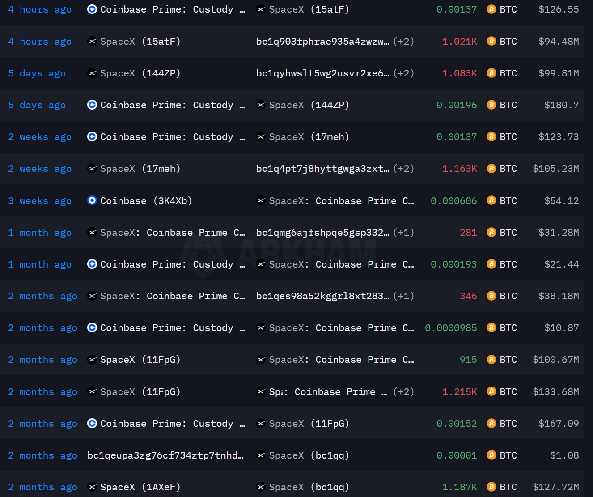Open the Coinbase (3K4Xb) sender entity
Image resolution: width=593 pixels, height=497 pixels.
[146, 201]
